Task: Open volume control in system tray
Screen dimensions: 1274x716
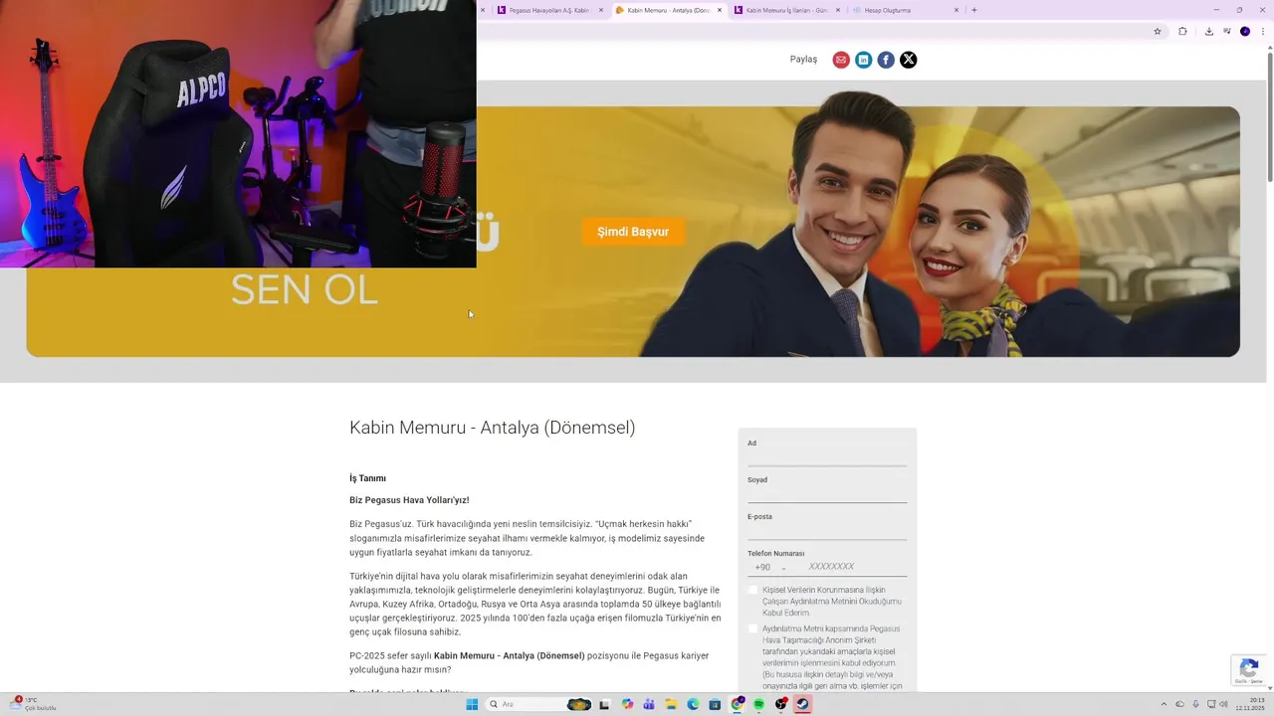Action: coord(1224,704)
